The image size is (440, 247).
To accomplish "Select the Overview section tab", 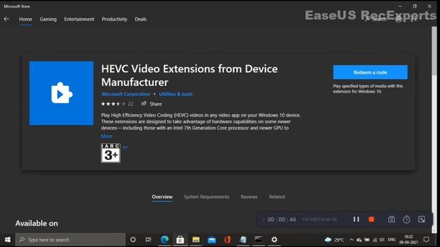I will pyautogui.click(x=162, y=197).
